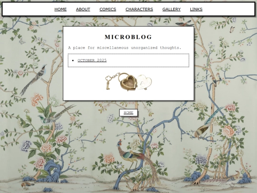257x193 pixels.
Task: Click empty space inside the dotted archive box
Action: tap(148, 61)
